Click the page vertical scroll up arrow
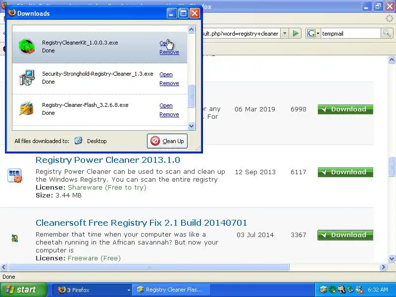The width and height of the screenshot is (396, 297). [392, 59]
